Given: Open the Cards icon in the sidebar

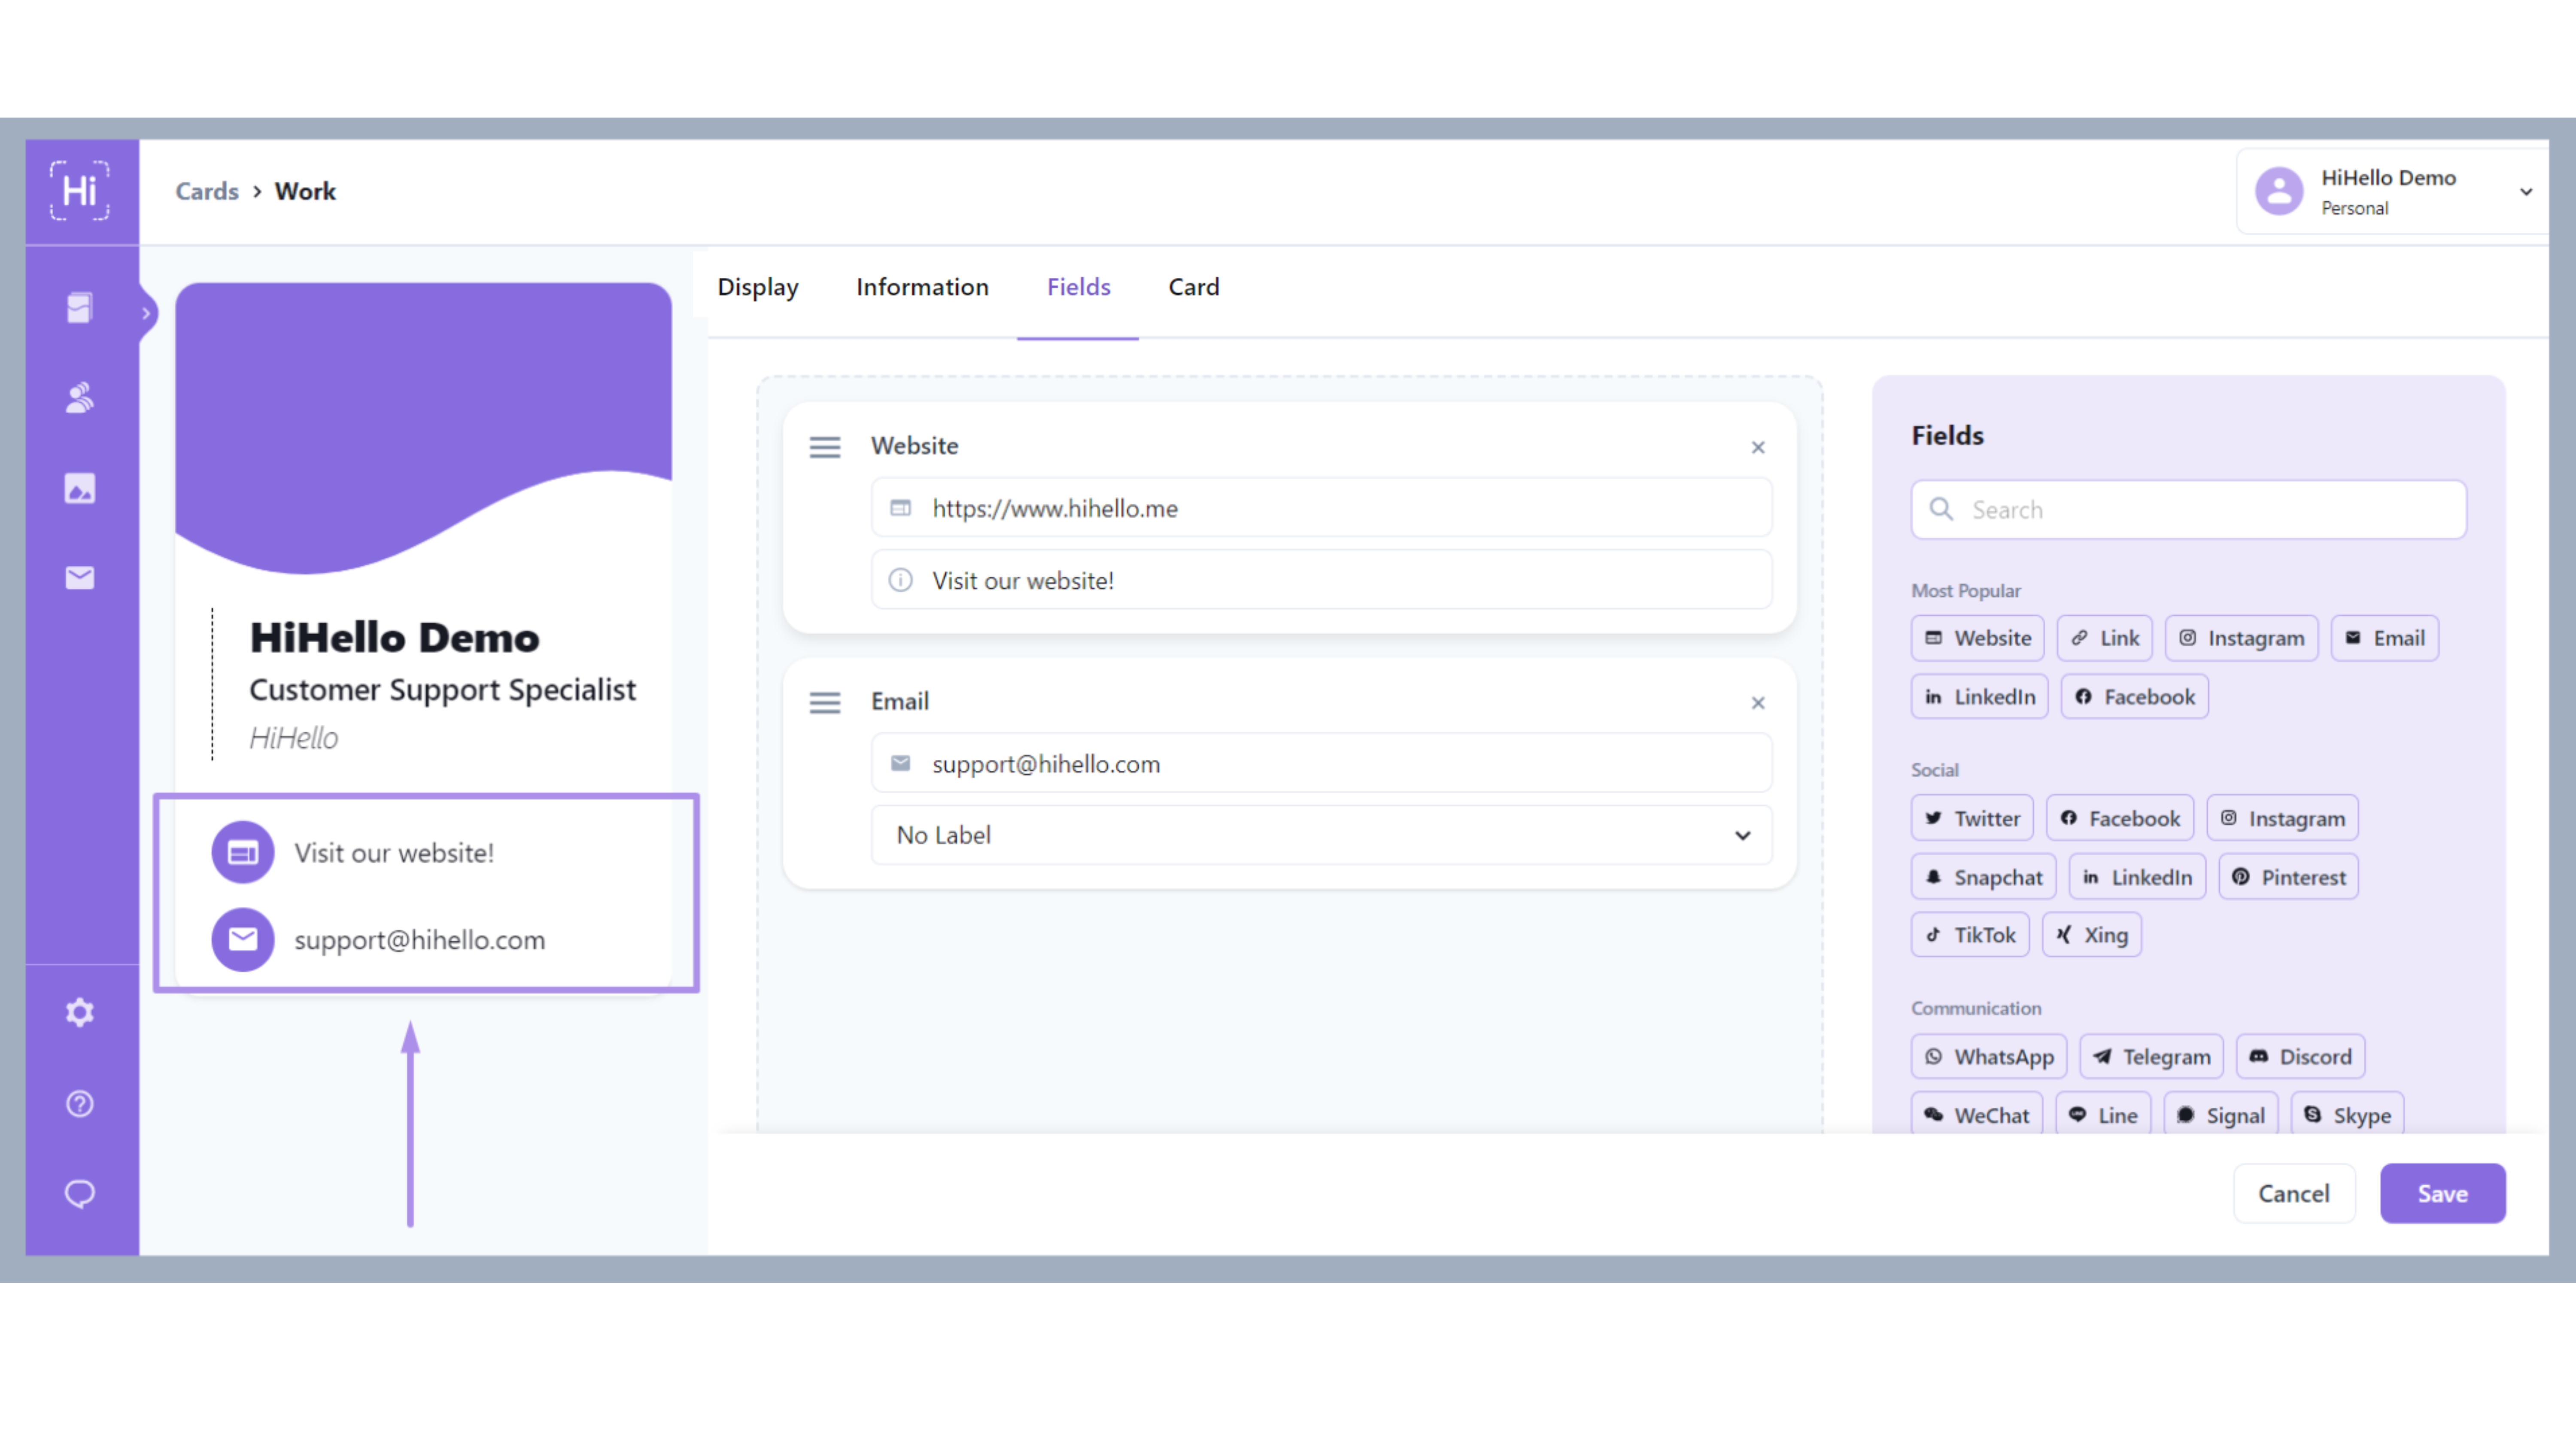Looking at the screenshot, I should coord(80,308).
